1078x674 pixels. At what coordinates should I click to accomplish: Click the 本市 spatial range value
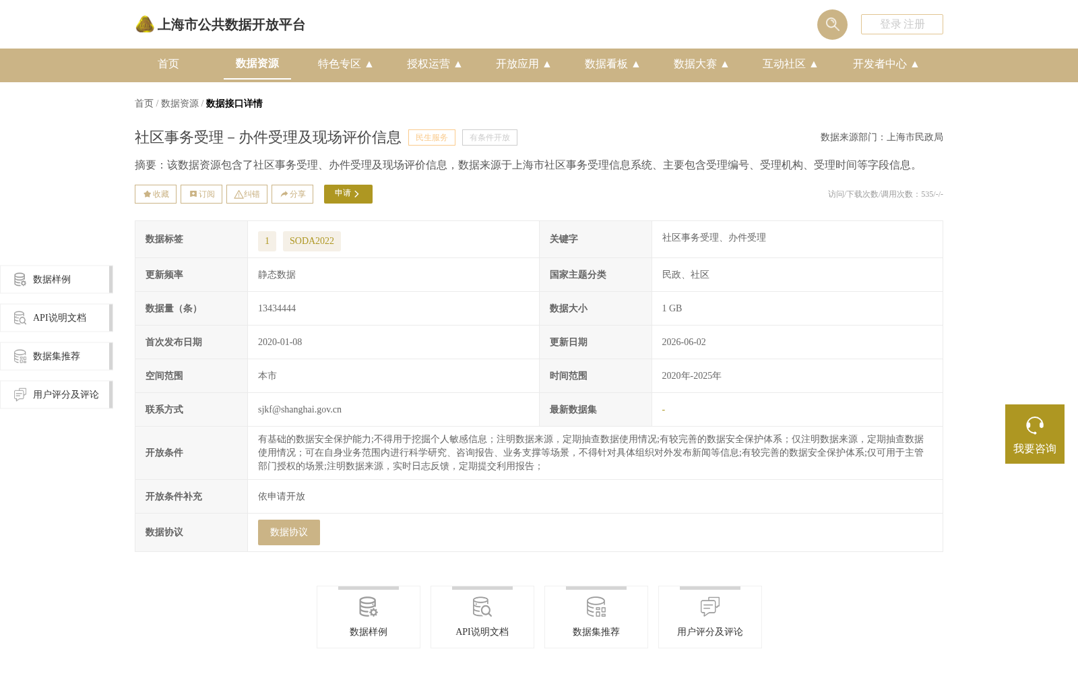[x=267, y=376]
